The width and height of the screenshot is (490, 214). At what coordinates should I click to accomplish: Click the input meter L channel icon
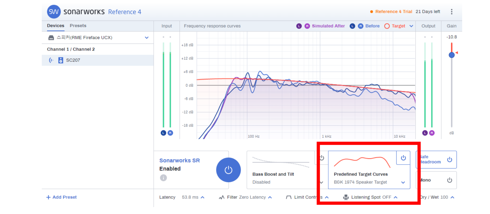[x=163, y=133]
